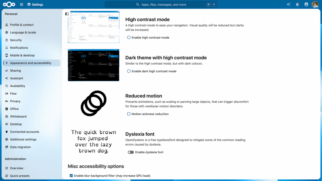Screen dimensions: 322x181
Task: Click the reduced motion rings image
Action: 93,103
